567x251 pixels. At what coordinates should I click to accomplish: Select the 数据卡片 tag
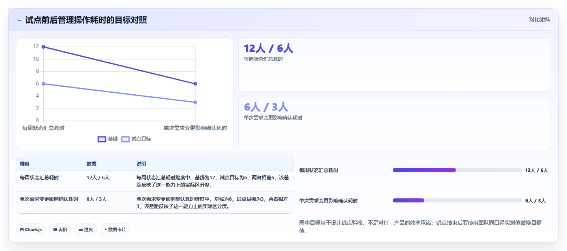pos(115,230)
